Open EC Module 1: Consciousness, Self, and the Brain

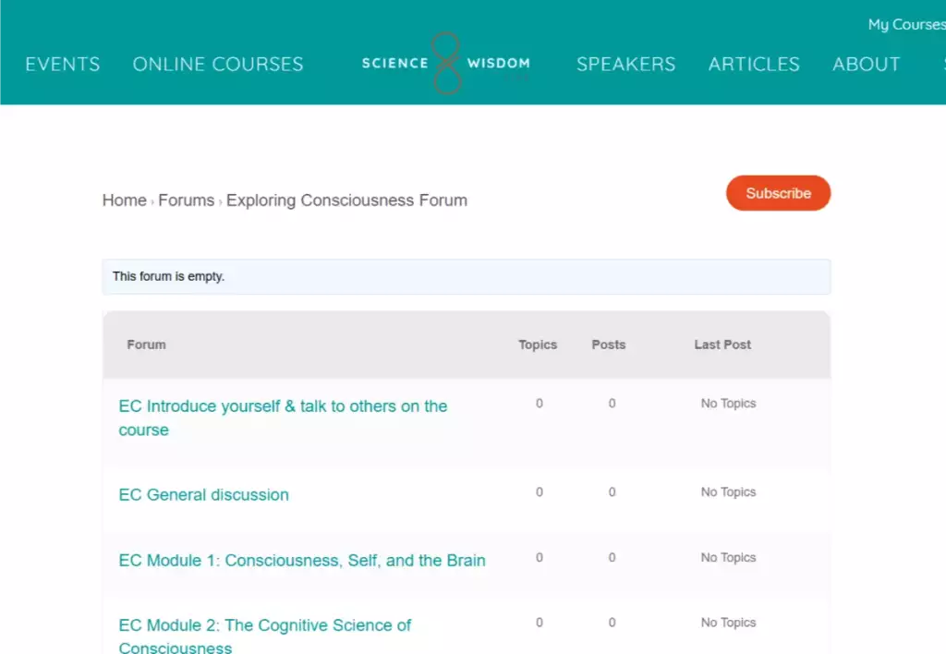pos(302,561)
